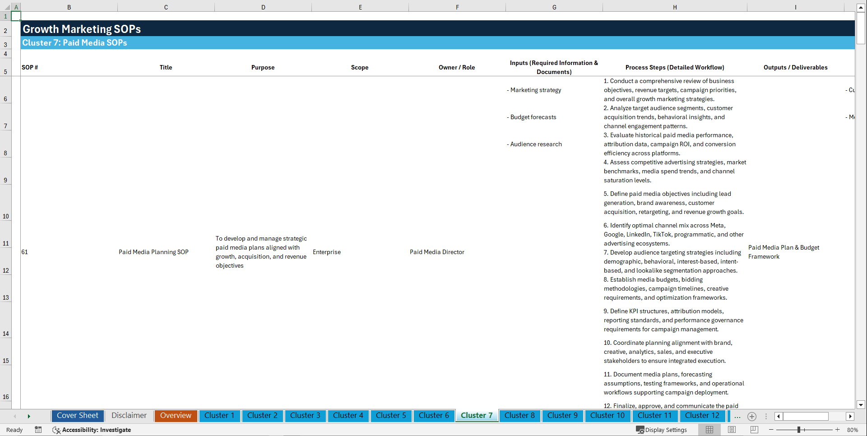Click the Purpose column header cell
This screenshot has height=436, width=867.
click(263, 67)
